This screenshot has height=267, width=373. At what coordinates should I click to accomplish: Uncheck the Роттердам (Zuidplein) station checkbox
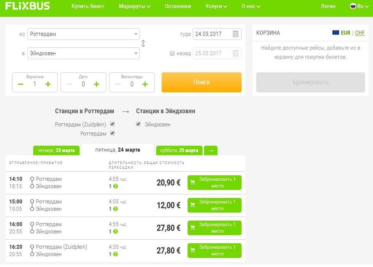pos(112,124)
